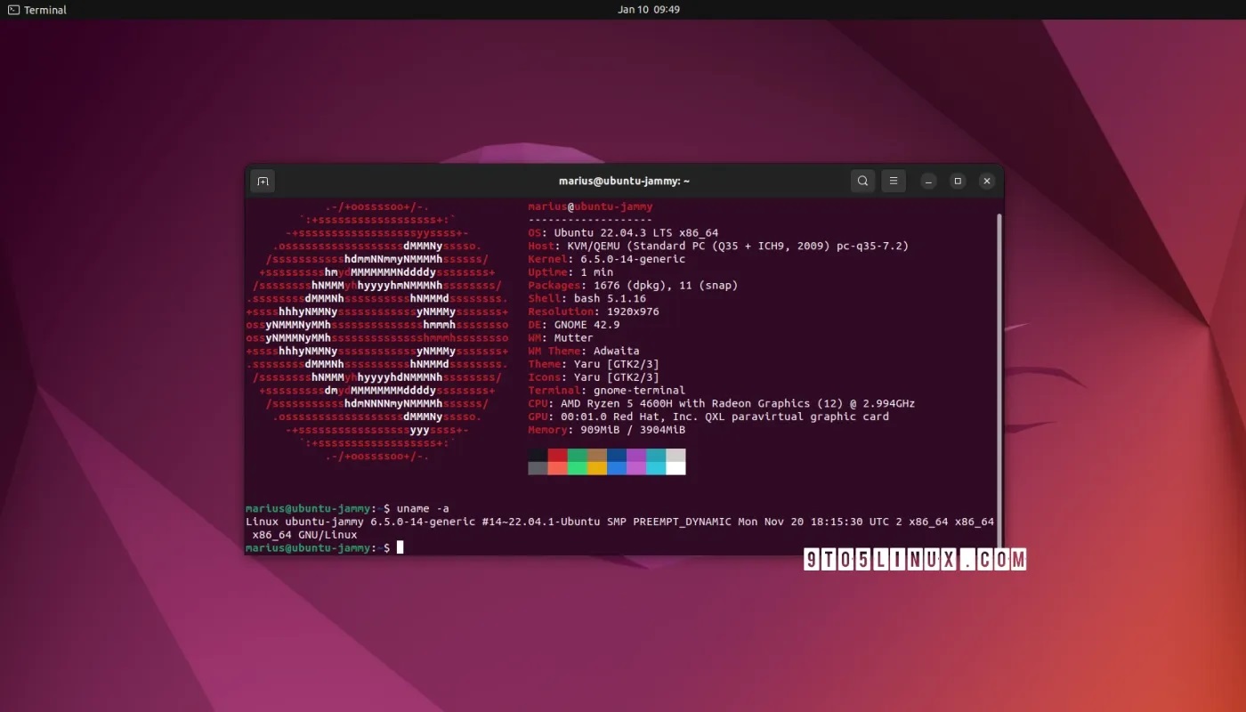
Task: Click the Memory: 909MiB / 3904MiB line
Action: pyautogui.click(x=607, y=430)
